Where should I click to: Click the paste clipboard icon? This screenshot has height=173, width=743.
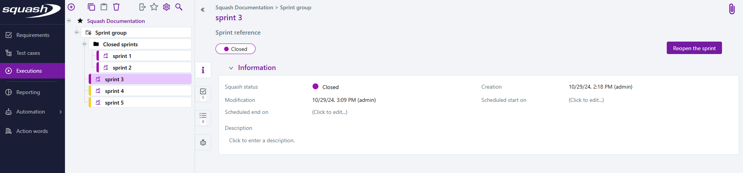pos(104,7)
